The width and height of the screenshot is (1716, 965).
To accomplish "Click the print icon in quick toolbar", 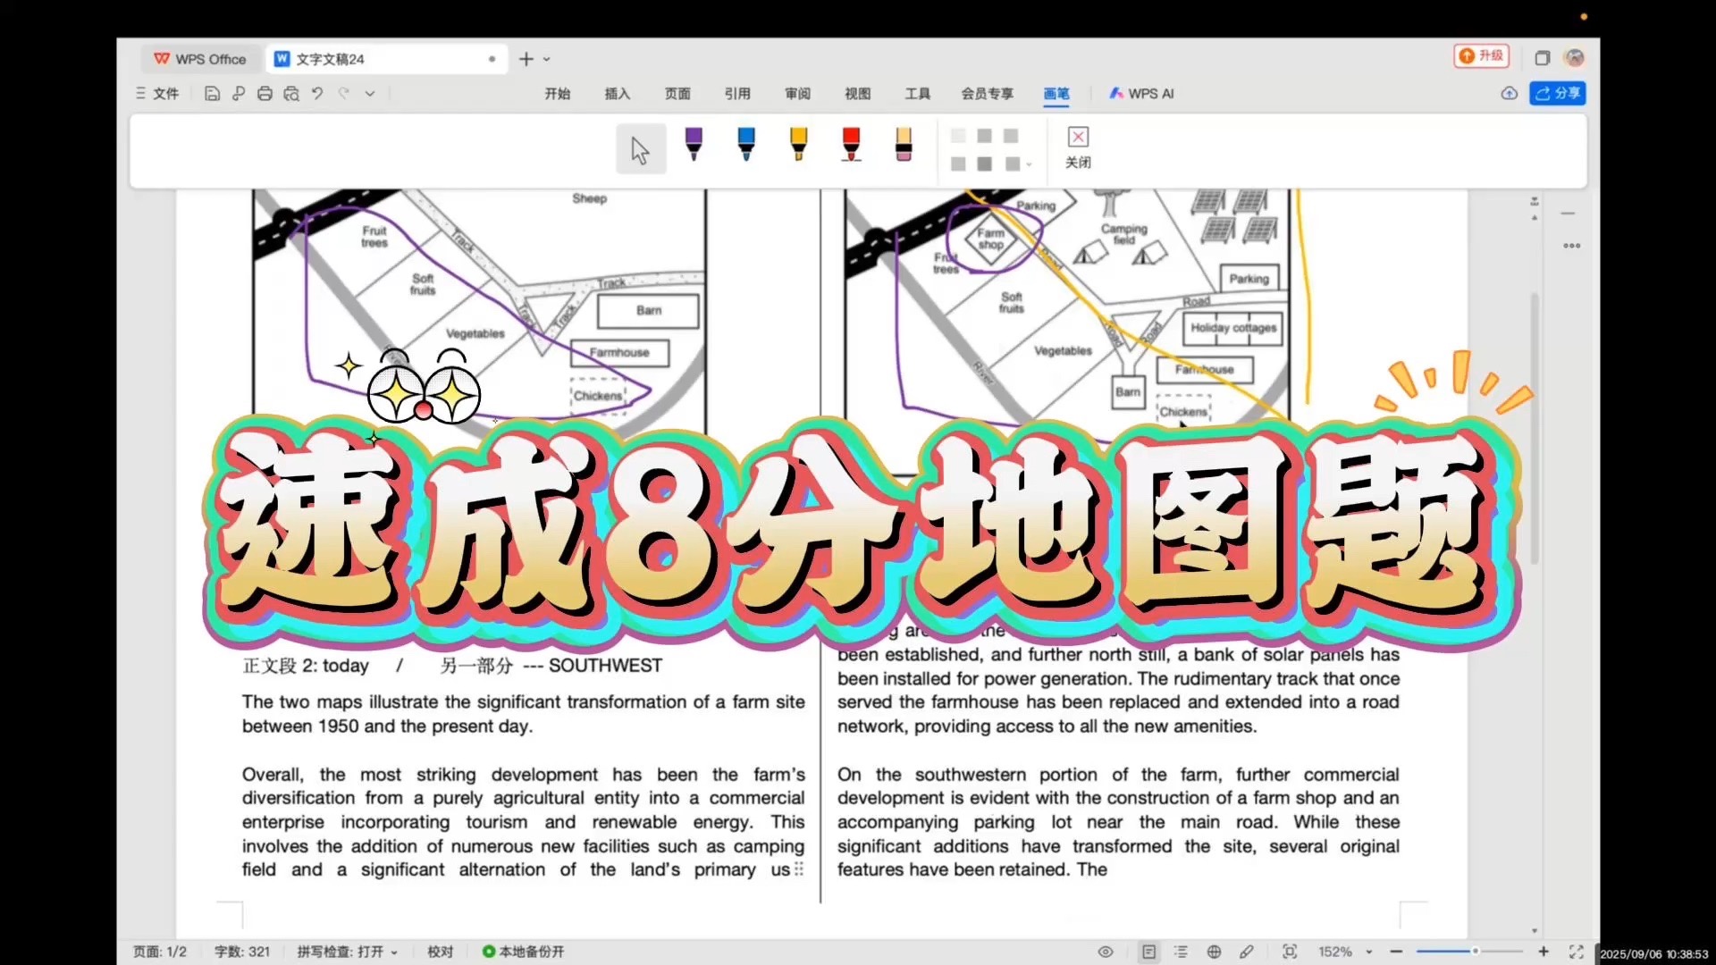I will [x=265, y=94].
